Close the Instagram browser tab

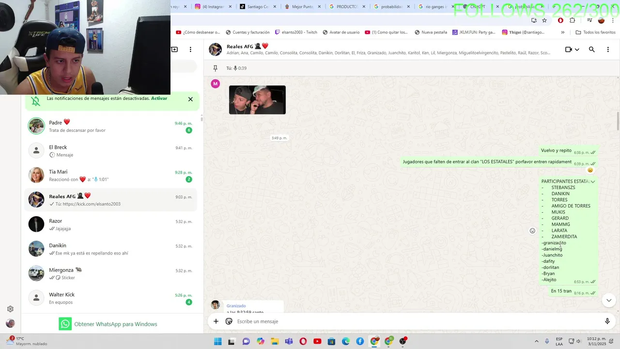230,7
